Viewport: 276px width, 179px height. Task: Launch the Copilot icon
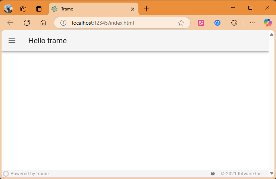(267, 23)
